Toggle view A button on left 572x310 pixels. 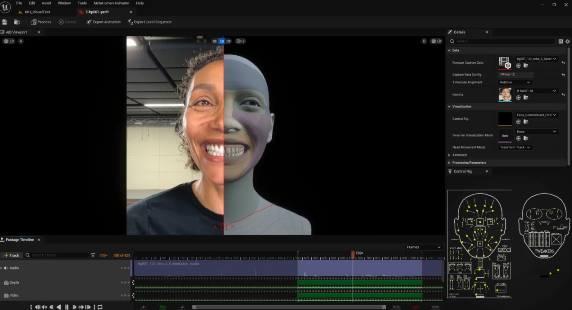[x=21, y=41]
